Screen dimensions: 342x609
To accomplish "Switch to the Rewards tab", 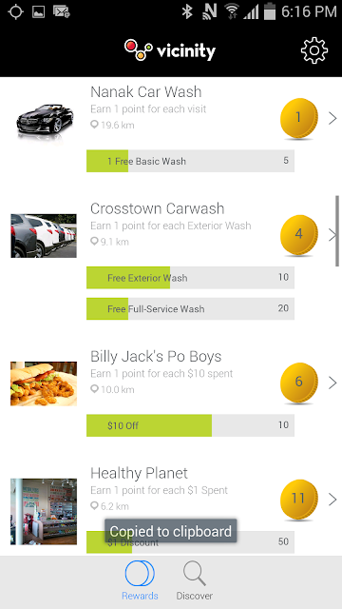I will pos(140,580).
